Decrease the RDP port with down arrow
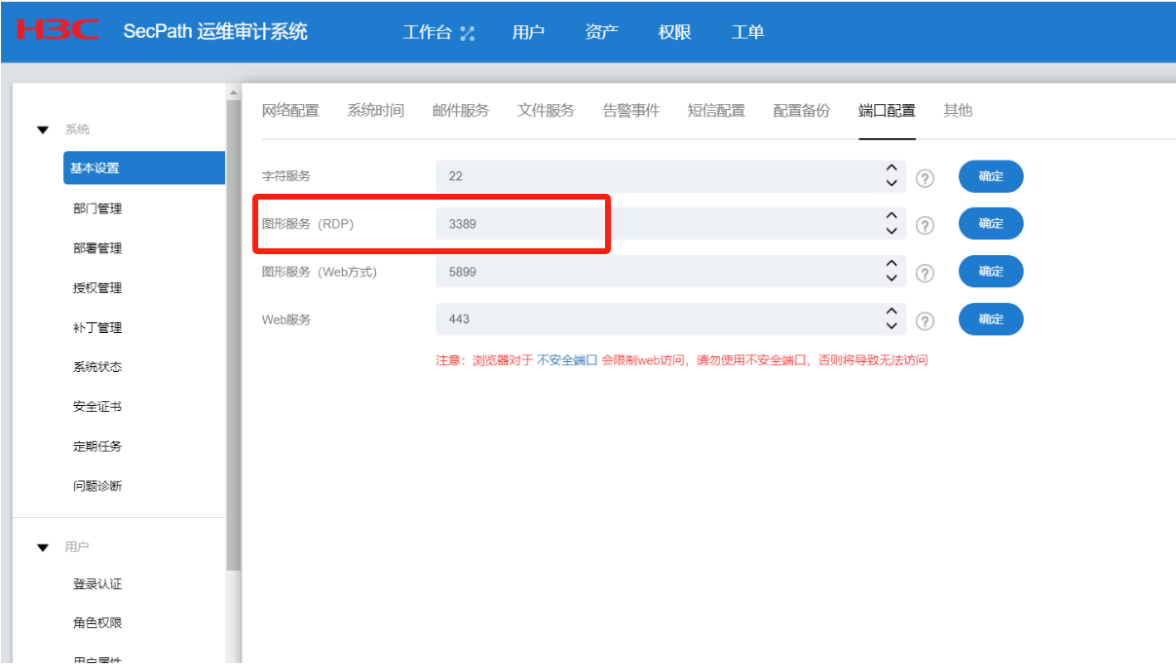This screenshot has height=667, width=1176. coord(891,232)
